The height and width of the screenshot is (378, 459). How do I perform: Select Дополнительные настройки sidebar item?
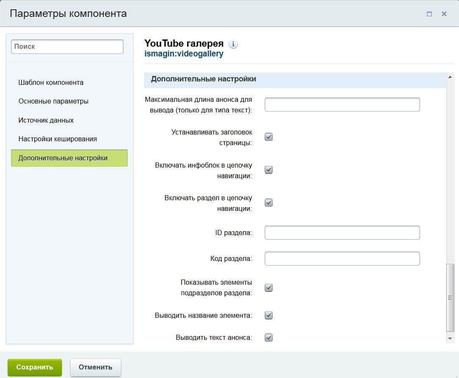(x=70, y=158)
